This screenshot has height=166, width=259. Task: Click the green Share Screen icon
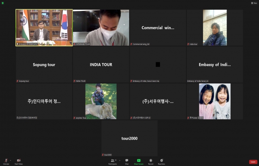[139, 161]
